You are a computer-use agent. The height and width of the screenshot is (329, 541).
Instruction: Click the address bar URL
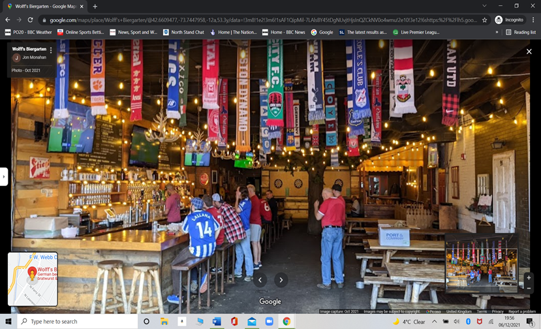point(263,20)
